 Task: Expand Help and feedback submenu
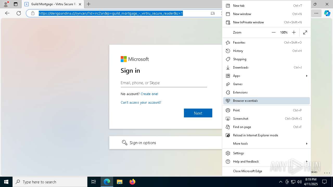click(266, 162)
